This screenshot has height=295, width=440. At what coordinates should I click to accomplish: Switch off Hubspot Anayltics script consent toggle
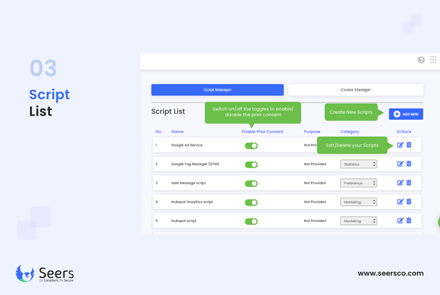point(251,202)
